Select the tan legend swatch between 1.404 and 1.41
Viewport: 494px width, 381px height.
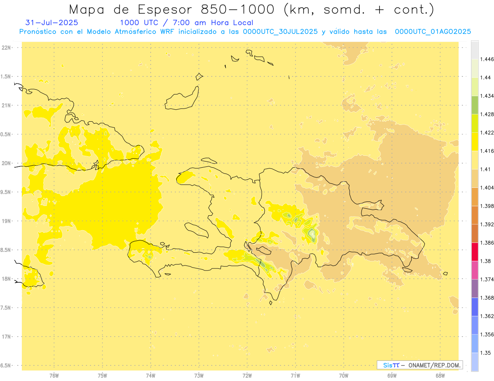point(474,178)
